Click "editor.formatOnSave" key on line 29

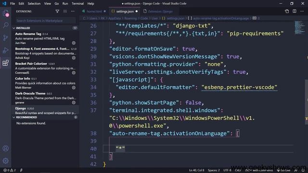click(x=142, y=49)
